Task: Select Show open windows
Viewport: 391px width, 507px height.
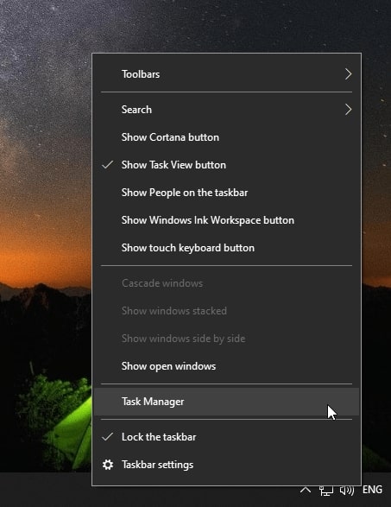Action: [226, 366]
